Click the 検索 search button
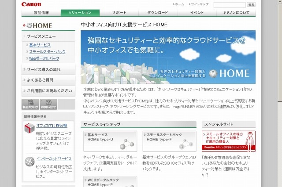 click(251, 5)
